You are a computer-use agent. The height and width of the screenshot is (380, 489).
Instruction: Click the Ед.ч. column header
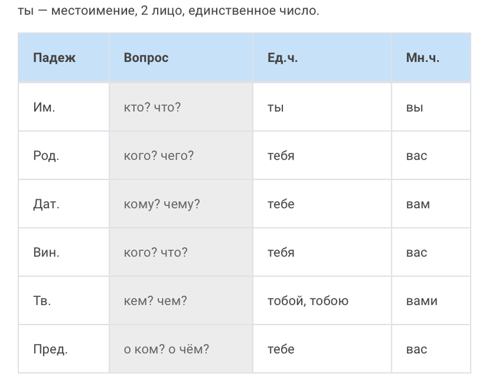(282, 58)
